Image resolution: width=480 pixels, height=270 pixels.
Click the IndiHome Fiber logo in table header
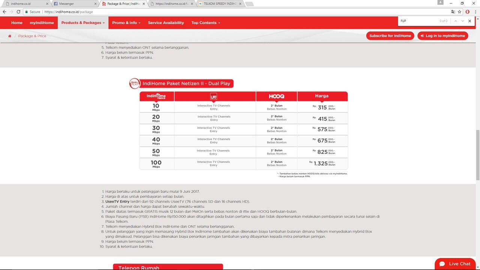156,96
